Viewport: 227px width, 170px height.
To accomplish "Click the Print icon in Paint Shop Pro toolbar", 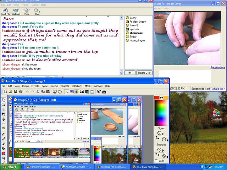I will pyautogui.click(x=21, y=92).
